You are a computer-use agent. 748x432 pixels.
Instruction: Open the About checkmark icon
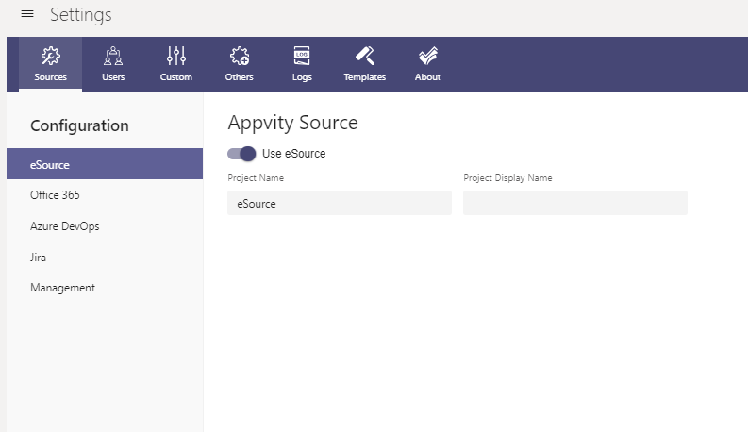tap(427, 56)
